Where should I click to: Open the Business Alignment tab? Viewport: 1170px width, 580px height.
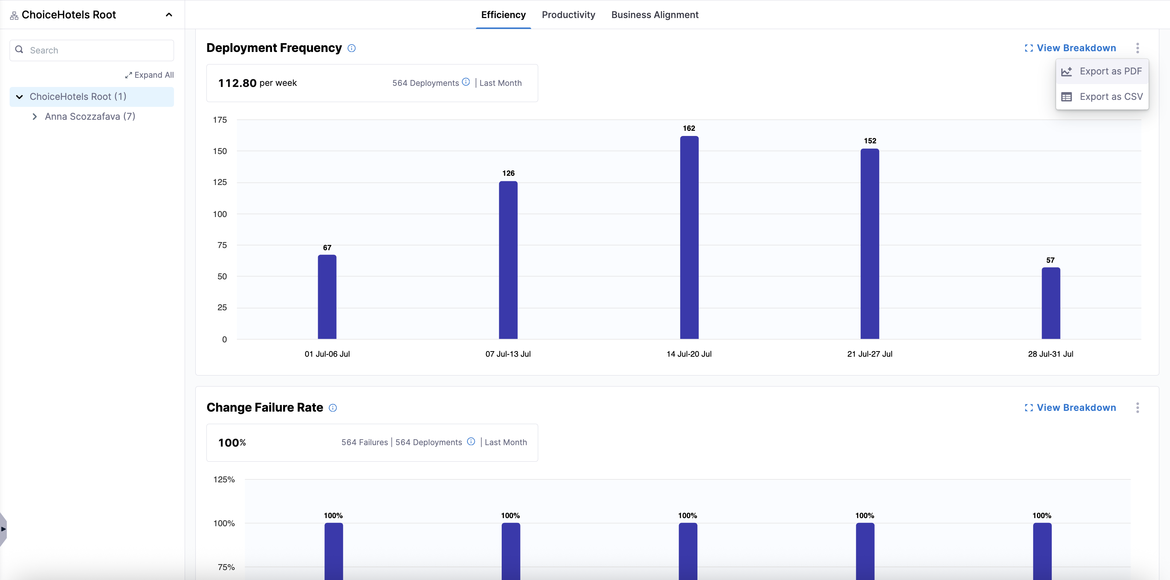(655, 14)
